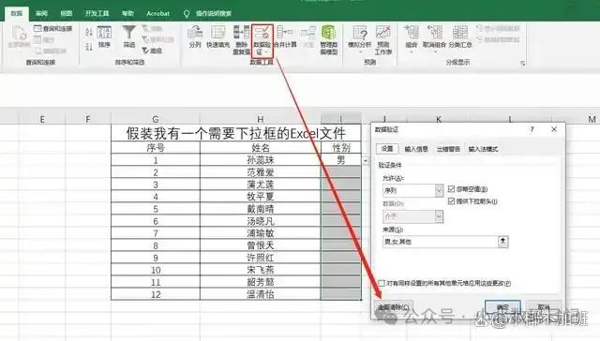Click the 来源 input containing 男,女,其他

[x=440, y=241]
